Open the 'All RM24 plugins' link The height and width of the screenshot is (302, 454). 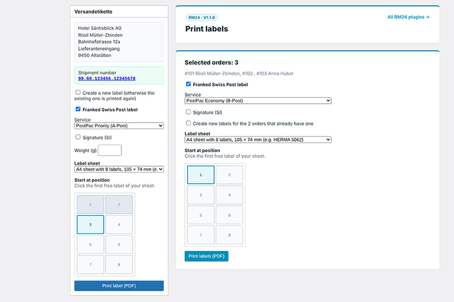(x=408, y=17)
